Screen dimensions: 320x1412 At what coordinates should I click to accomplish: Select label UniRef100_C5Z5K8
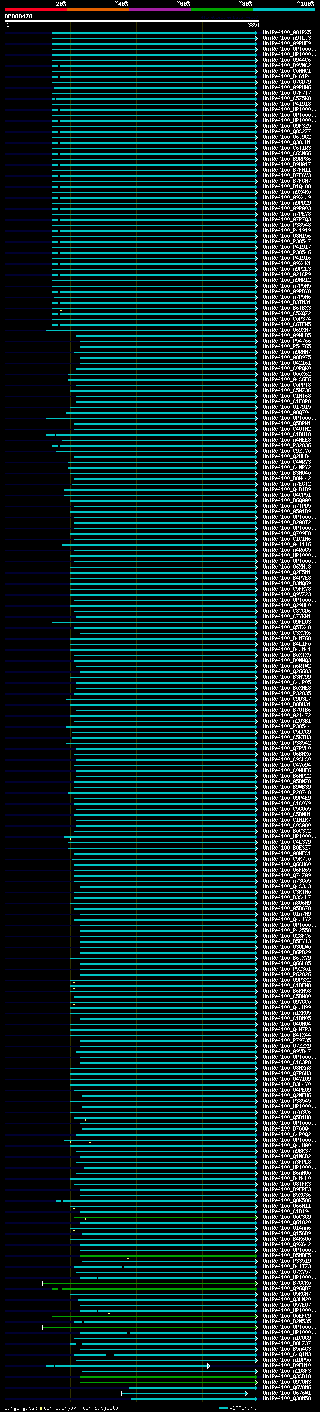287,99
